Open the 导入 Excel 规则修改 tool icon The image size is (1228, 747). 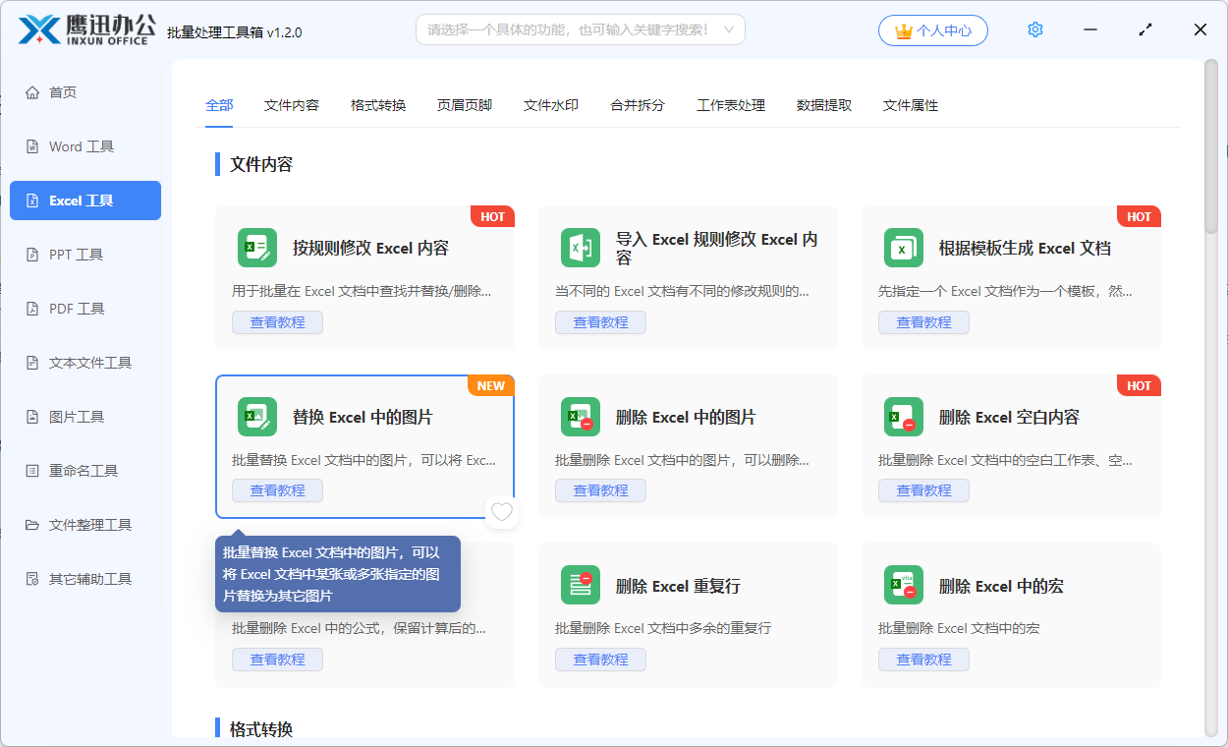point(581,248)
